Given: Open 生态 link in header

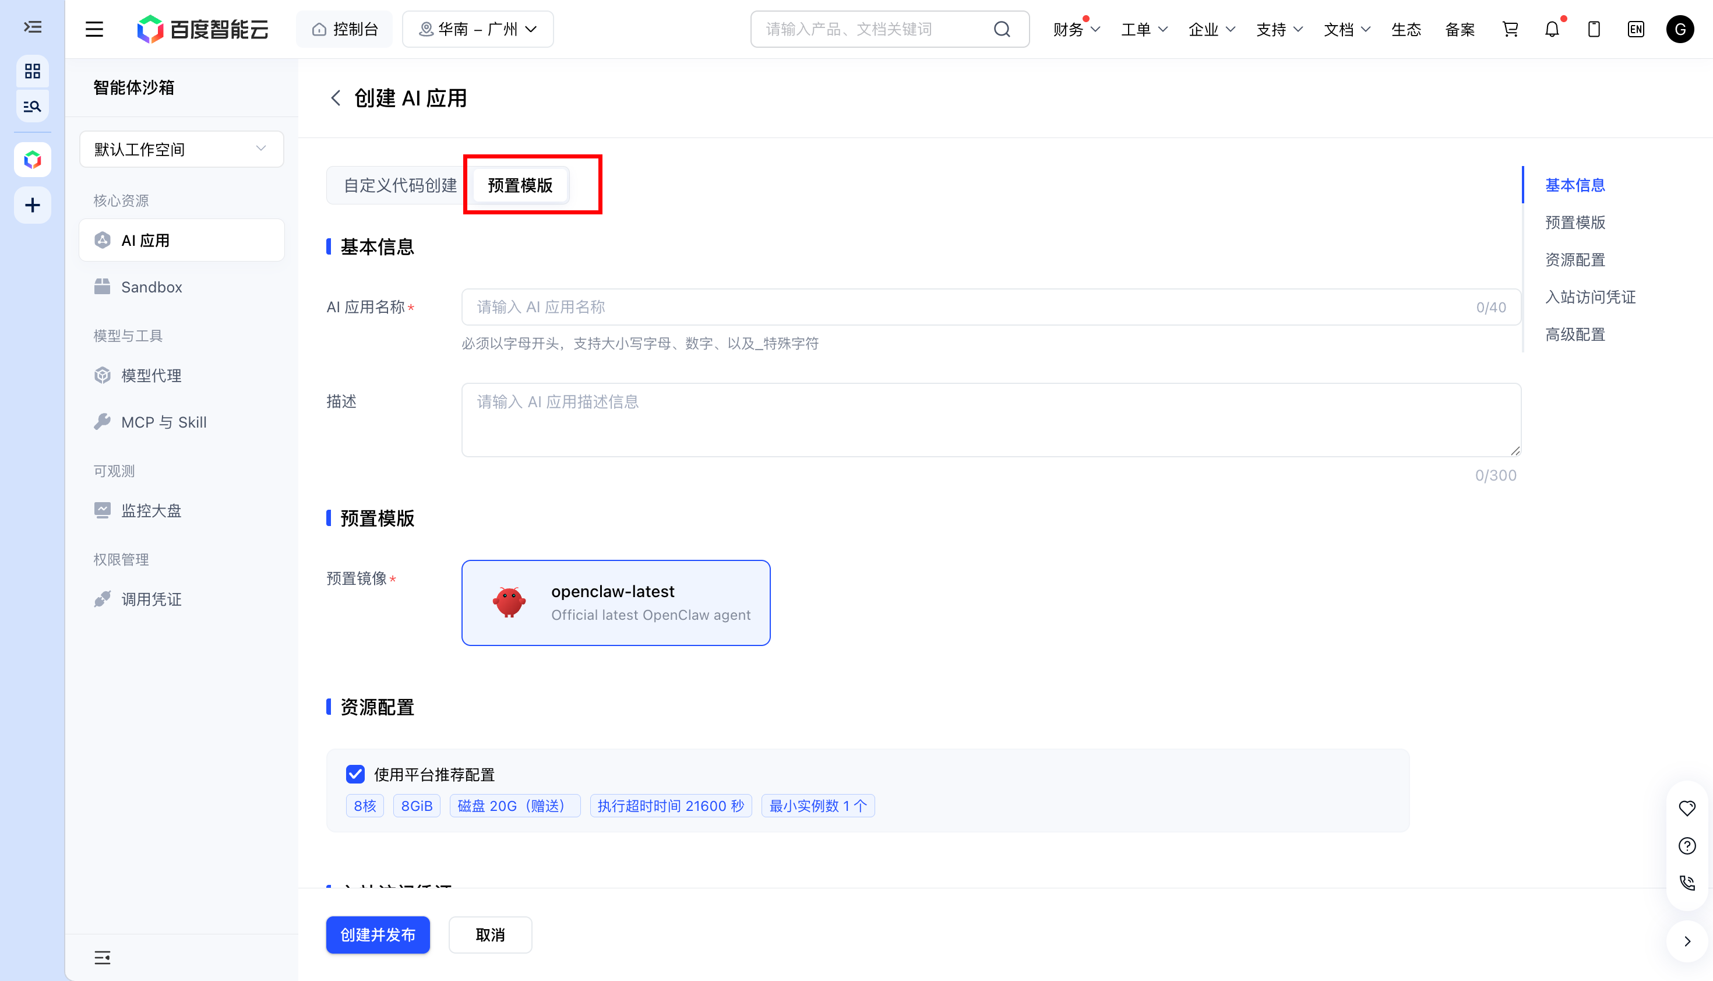Looking at the screenshot, I should pos(1406,29).
